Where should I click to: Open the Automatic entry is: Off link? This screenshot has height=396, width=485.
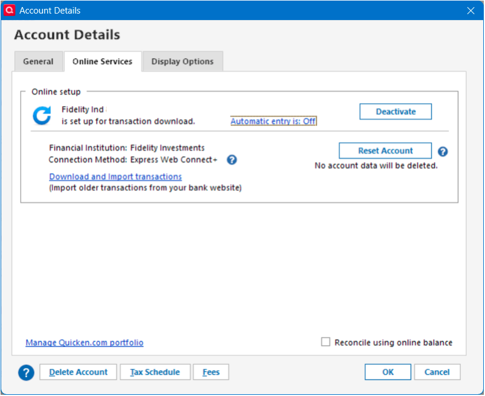(x=273, y=121)
